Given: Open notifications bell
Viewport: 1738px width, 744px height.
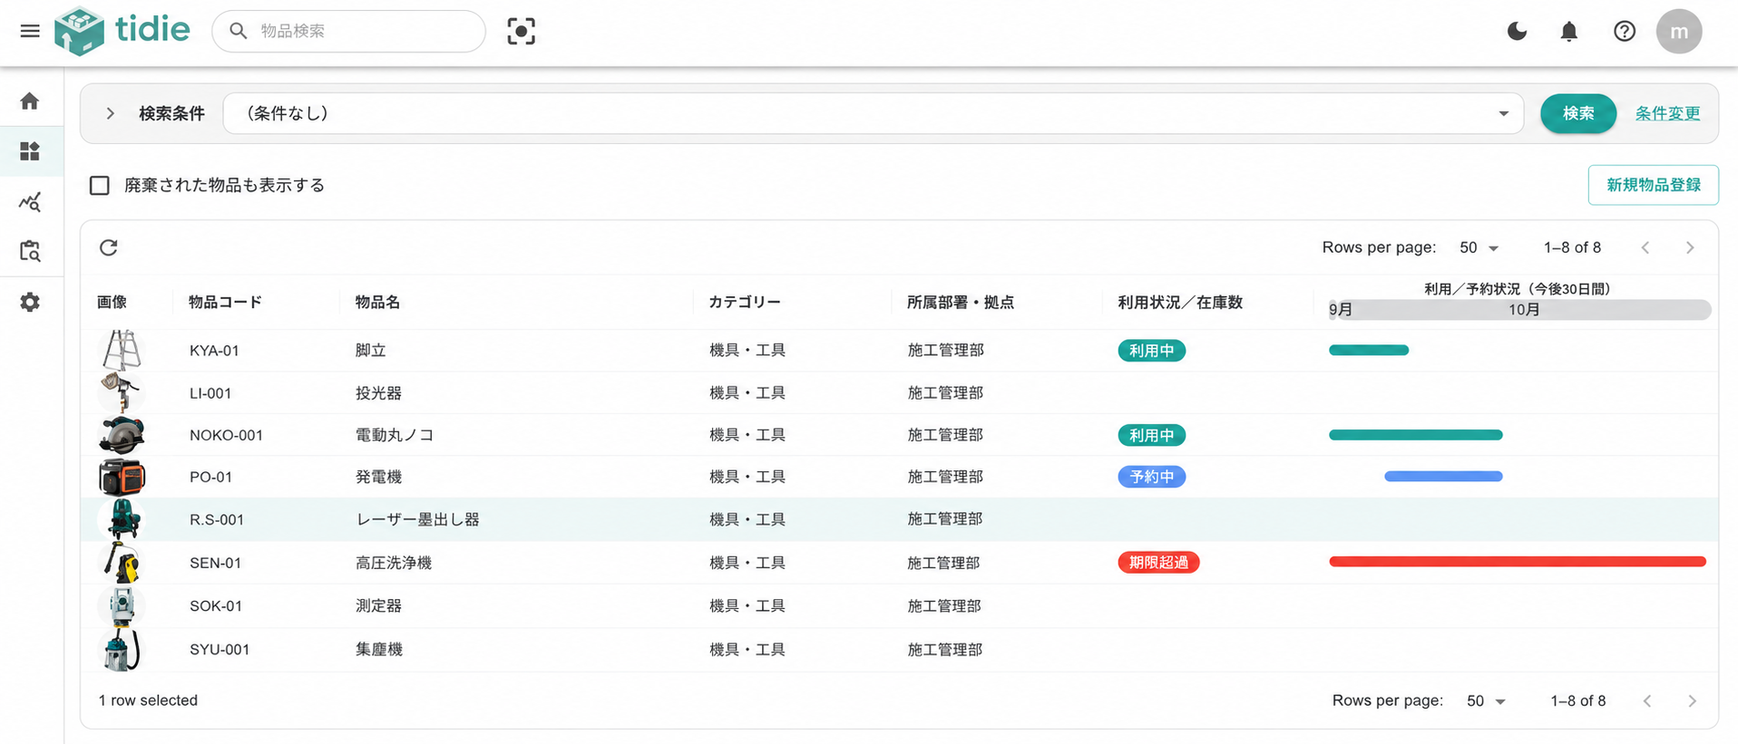Looking at the screenshot, I should (1569, 32).
